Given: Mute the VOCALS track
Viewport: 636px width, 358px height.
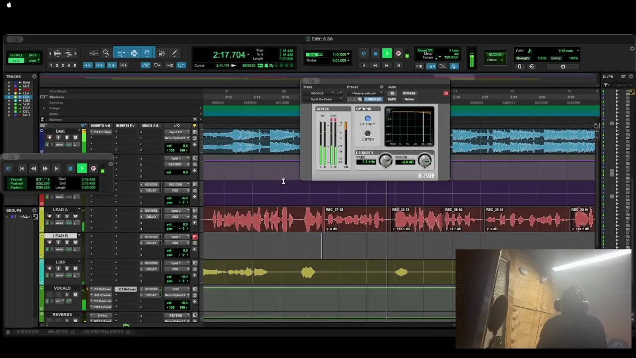Looking at the screenshot, I should (x=76, y=295).
